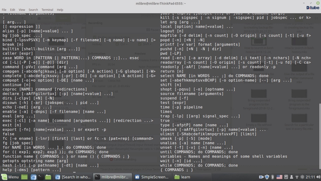Click the 'fg [job_spec]' line

(x=18, y=143)
